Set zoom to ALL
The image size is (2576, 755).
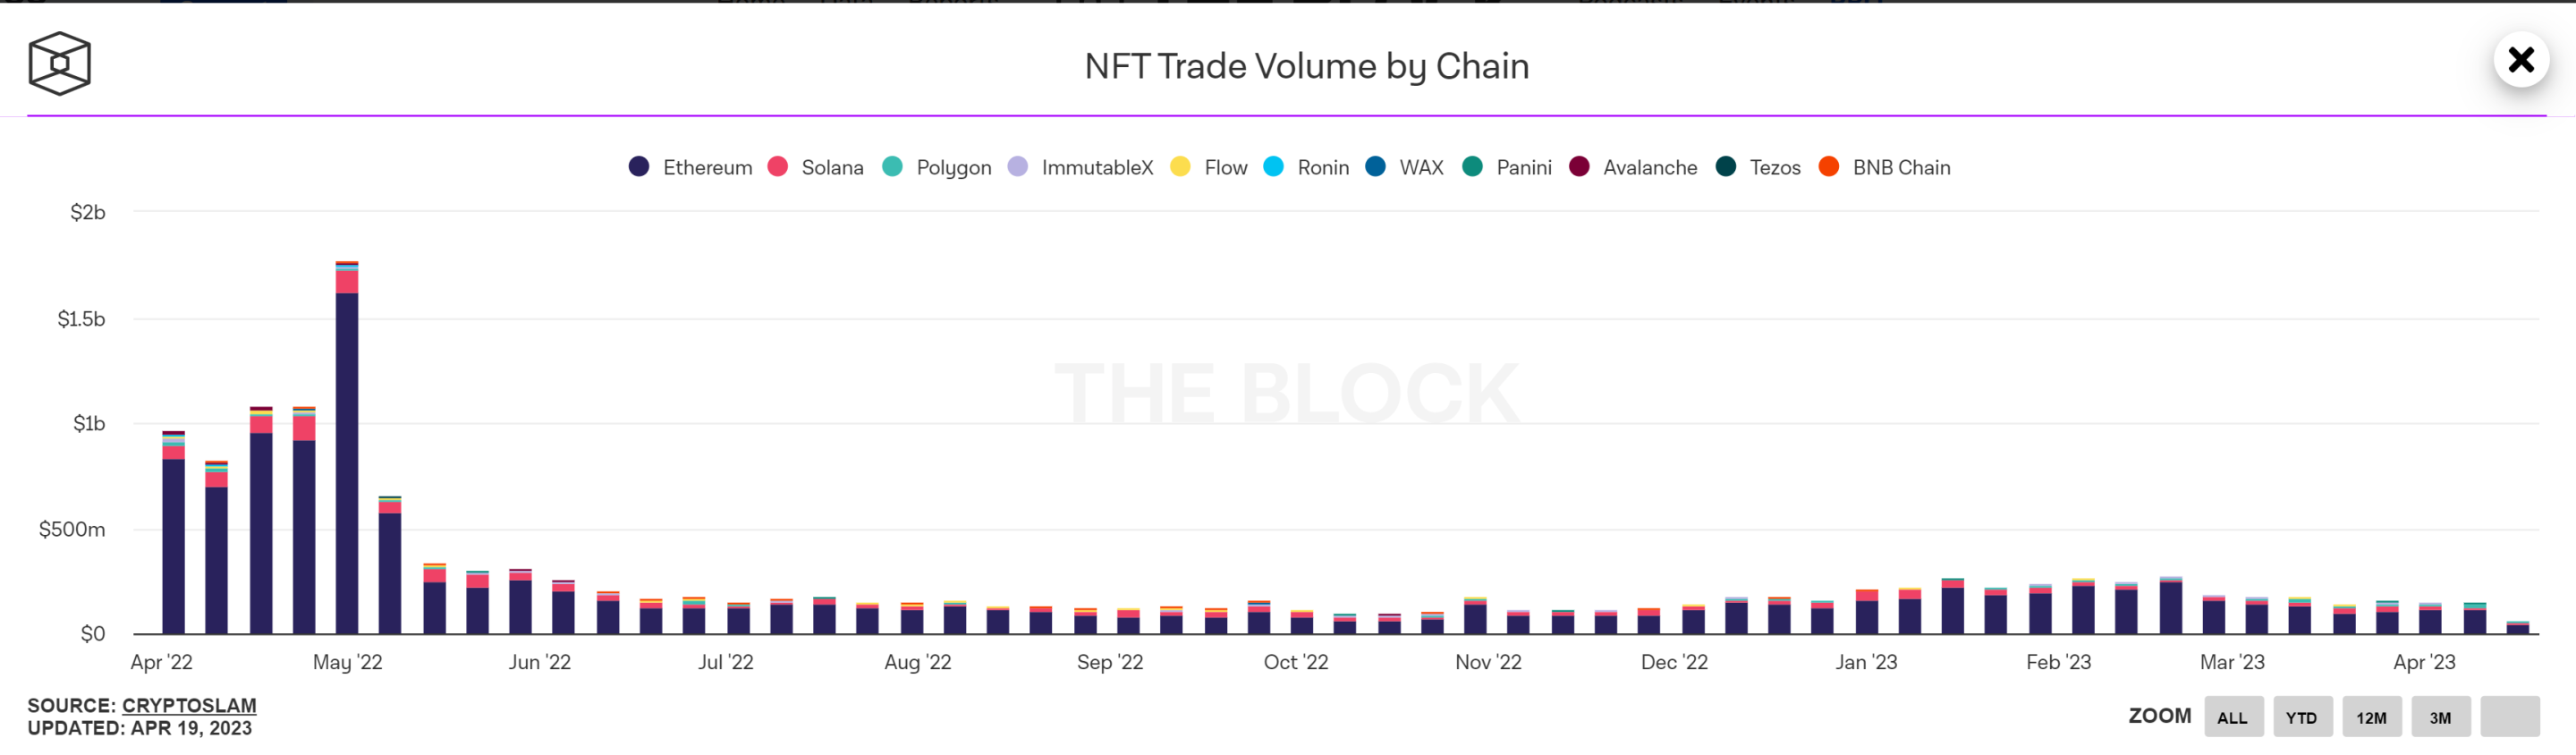2232,717
